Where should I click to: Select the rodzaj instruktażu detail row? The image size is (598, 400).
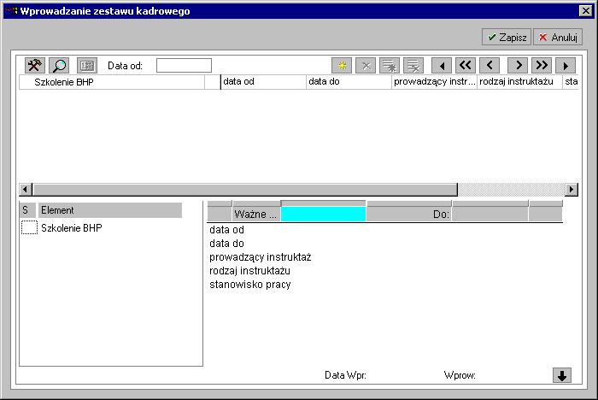(249, 271)
